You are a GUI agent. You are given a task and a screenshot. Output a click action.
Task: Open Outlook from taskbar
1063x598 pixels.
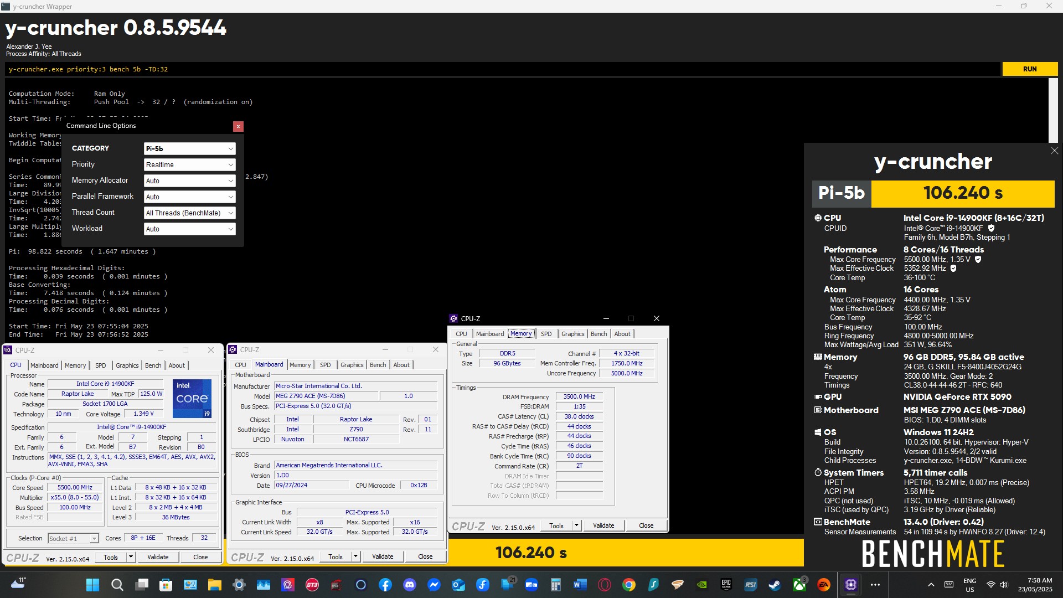point(458,585)
